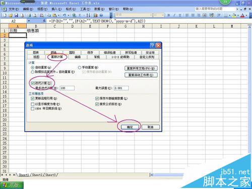Apply fill color with the paint bucket

[x=234, y=15]
